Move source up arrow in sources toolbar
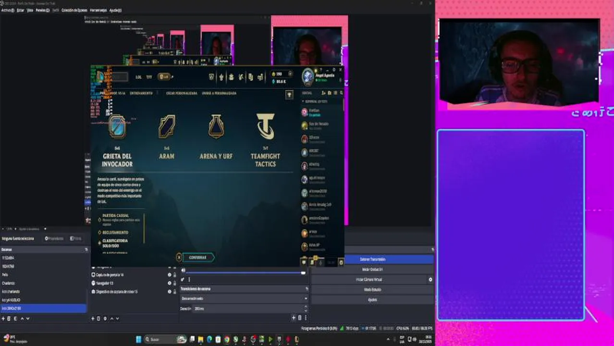Viewport: 614px width, 346px height. coord(112,319)
